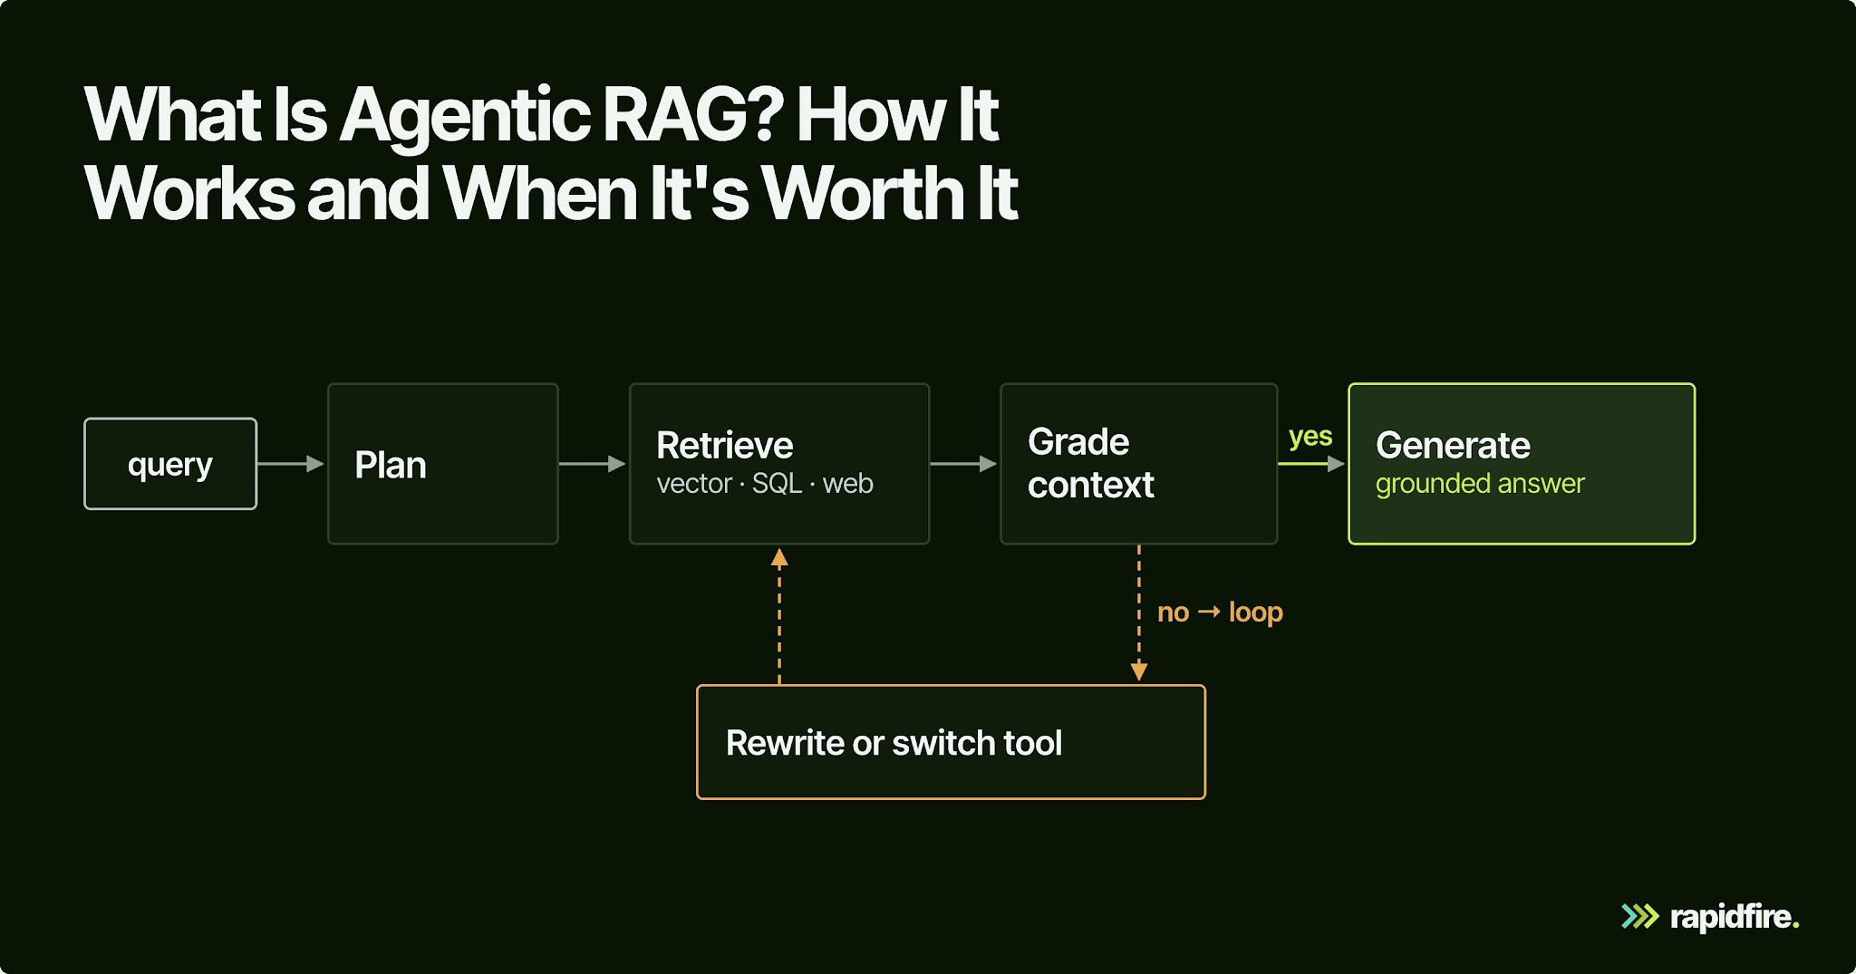Viewport: 1856px width, 974px height.
Task: Click the 'vector · SQL · web' subtitle
Action: click(x=765, y=484)
